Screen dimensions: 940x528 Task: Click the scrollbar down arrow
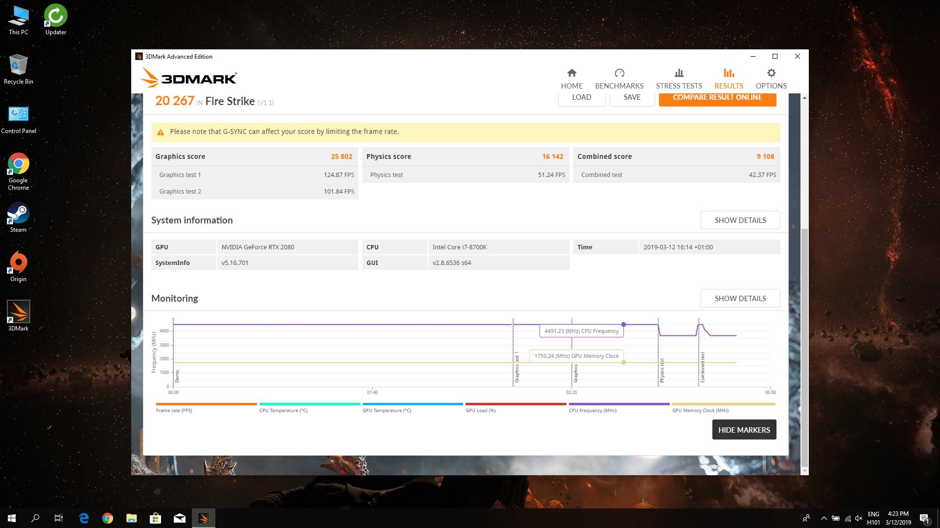pyautogui.click(x=804, y=471)
